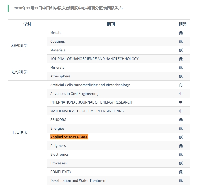Click the Energies journal name
Screen dimensions: 201x186
[x=57, y=128]
